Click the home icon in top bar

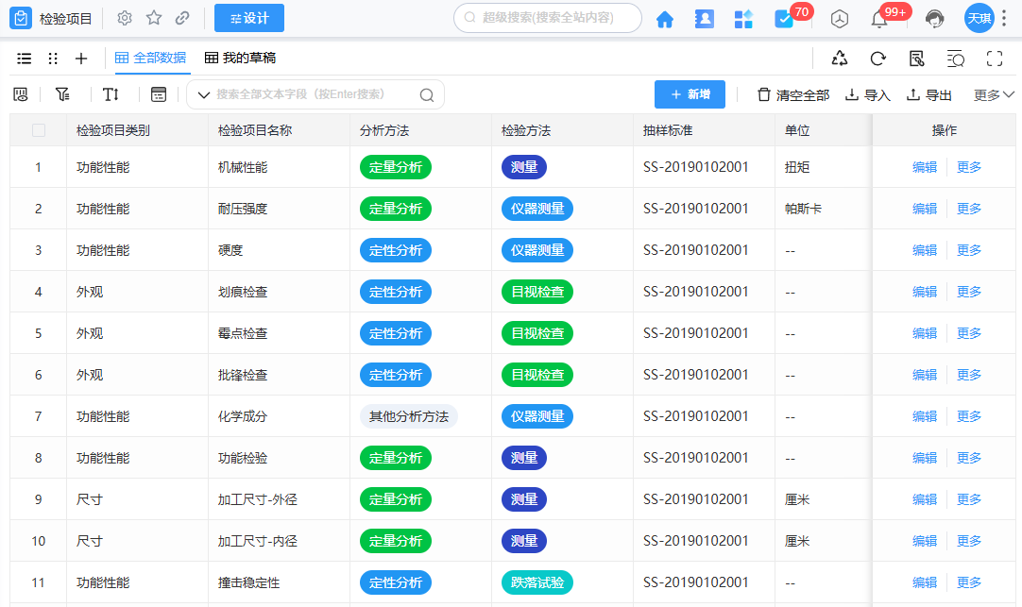[x=665, y=19]
